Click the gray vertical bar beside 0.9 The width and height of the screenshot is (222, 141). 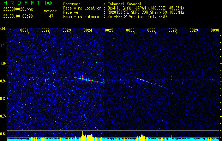7,81
